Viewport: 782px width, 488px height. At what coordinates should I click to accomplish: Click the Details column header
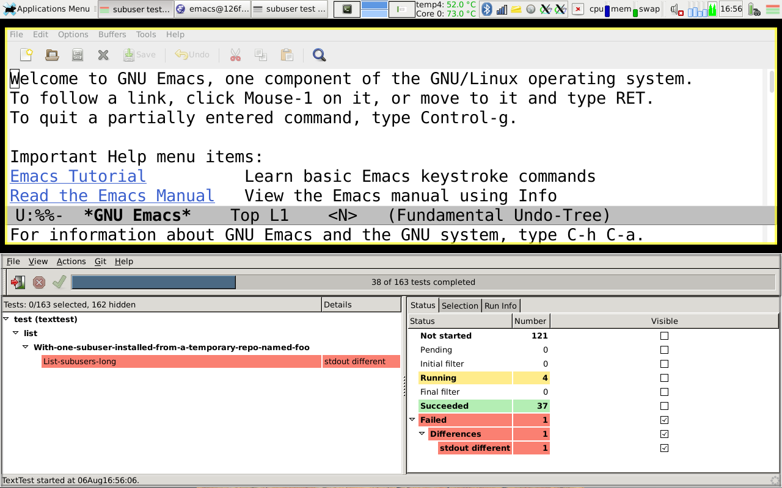(x=362, y=304)
